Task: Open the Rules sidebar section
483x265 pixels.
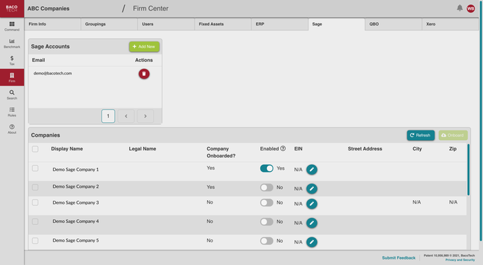Action: [12, 112]
